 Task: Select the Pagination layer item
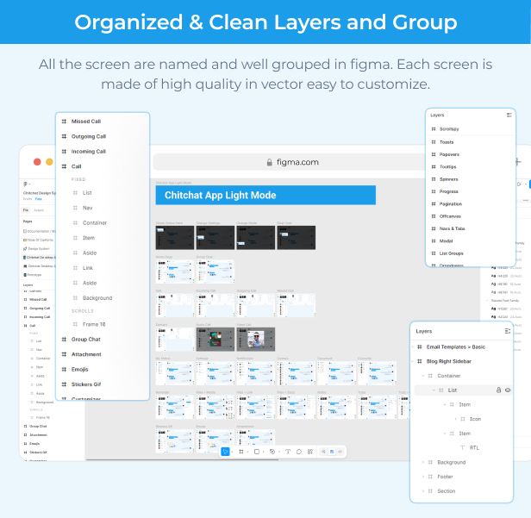[x=450, y=203]
